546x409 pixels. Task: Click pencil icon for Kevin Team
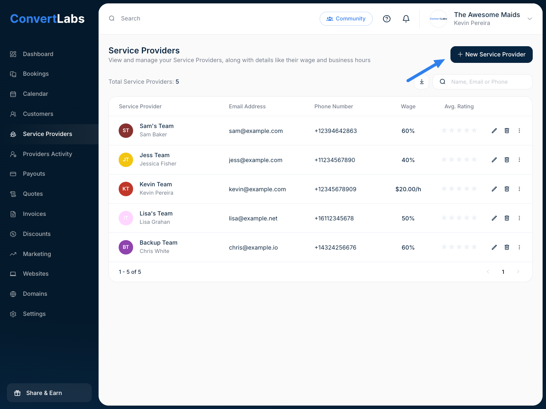[x=494, y=189]
